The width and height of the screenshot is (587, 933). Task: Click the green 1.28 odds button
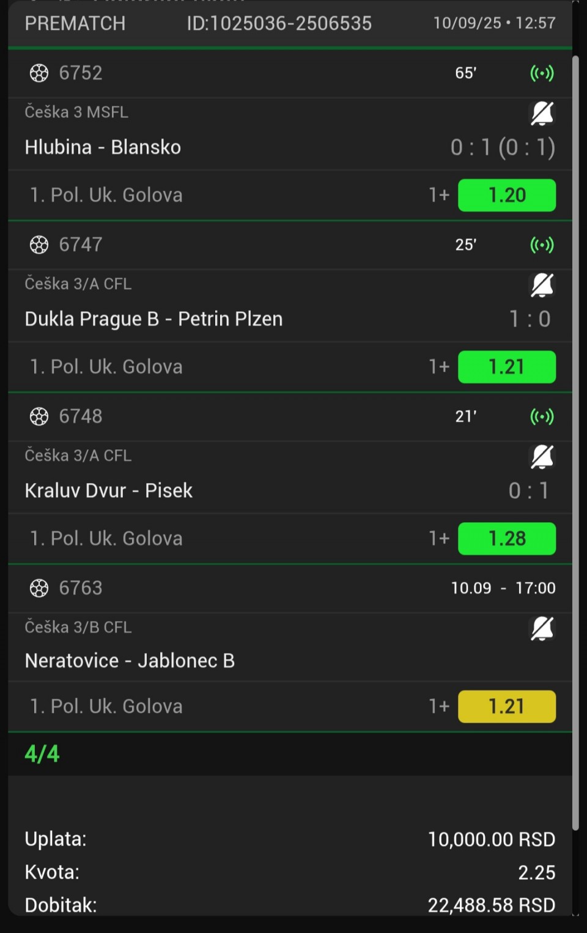pyautogui.click(x=507, y=539)
